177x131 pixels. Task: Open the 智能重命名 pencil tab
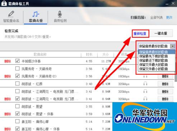11,17
